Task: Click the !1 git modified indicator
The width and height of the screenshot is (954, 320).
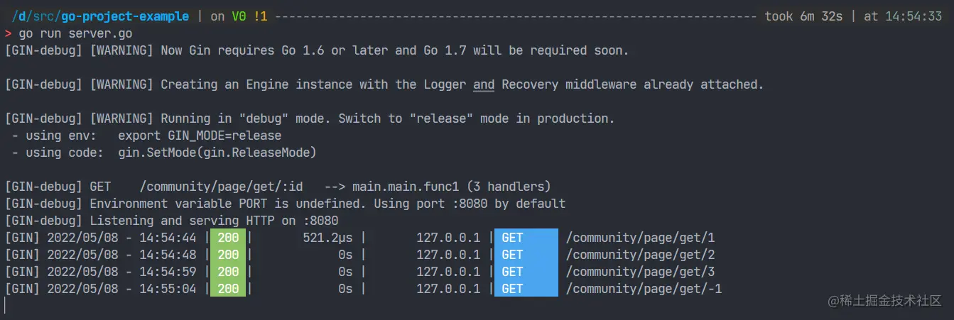Action: pyautogui.click(x=260, y=16)
